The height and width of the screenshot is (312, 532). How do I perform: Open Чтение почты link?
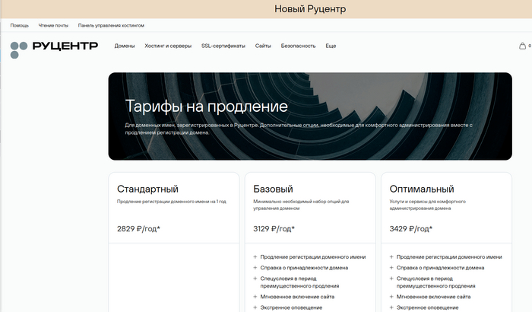click(53, 25)
